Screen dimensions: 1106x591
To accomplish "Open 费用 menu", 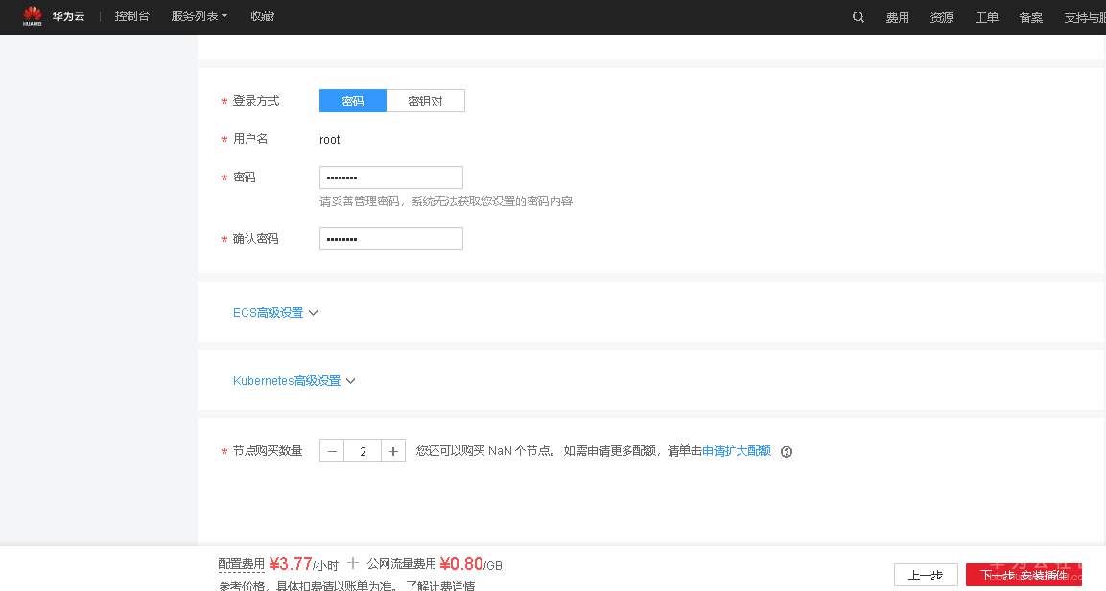I will click(x=897, y=17).
